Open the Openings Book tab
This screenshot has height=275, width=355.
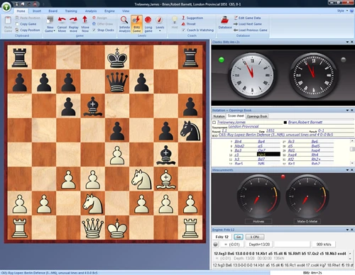257,116
